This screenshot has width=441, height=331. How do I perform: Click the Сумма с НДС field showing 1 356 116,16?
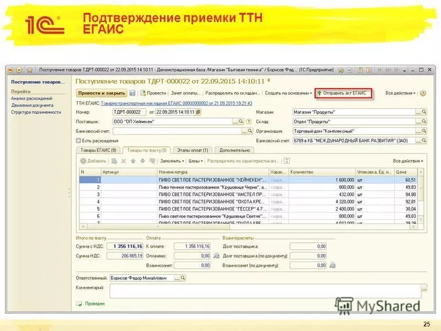[x=125, y=246]
